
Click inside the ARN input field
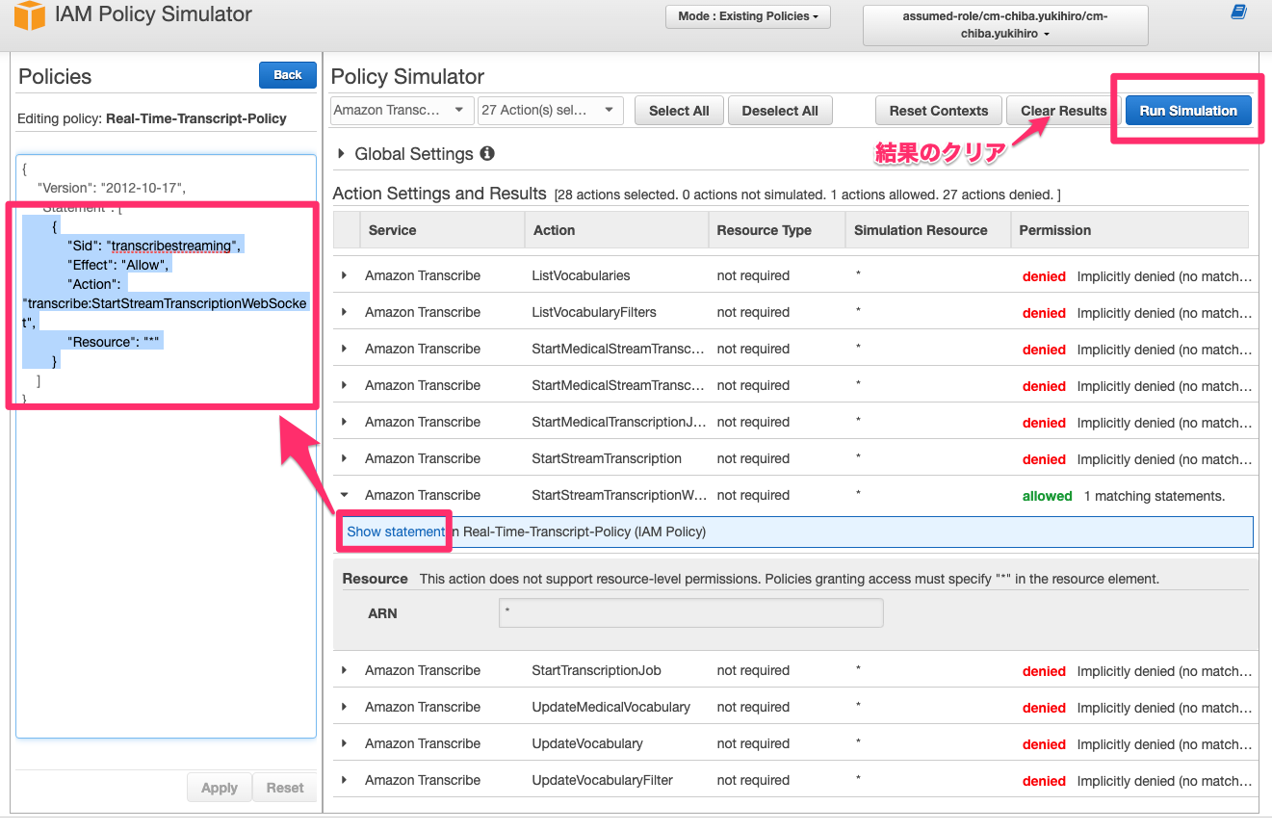pos(690,612)
